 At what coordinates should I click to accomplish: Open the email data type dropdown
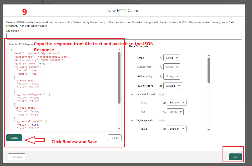click(172, 58)
